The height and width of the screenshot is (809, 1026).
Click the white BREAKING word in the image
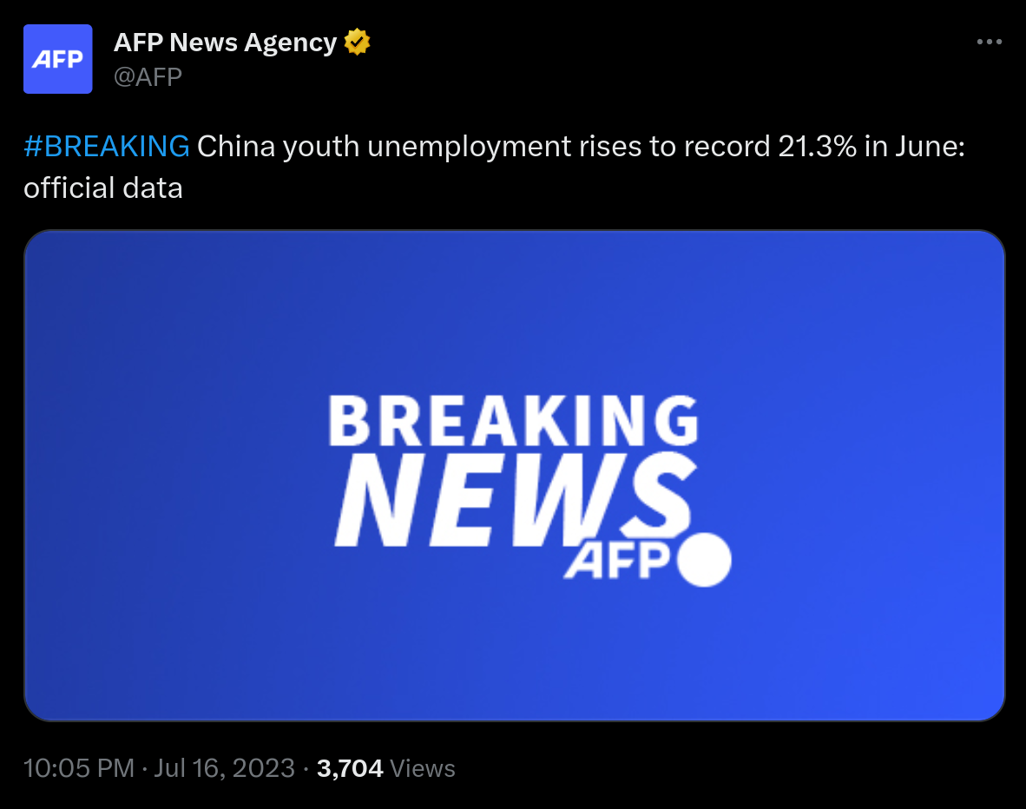tap(513, 421)
